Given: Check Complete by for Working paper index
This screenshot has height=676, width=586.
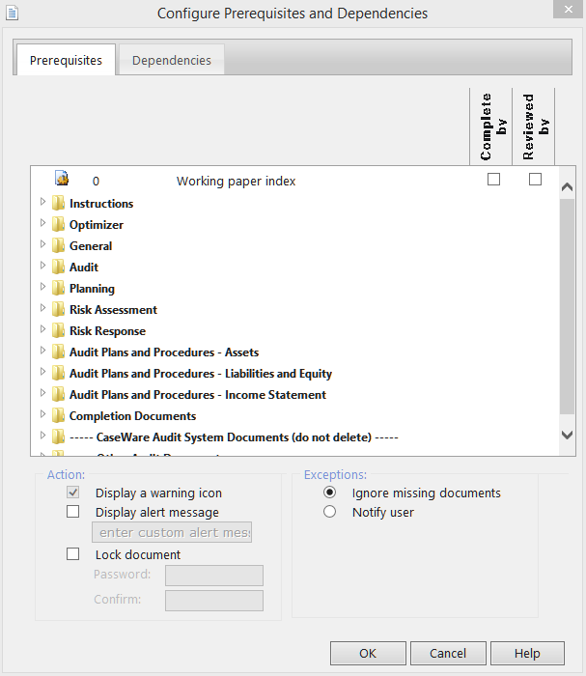Looking at the screenshot, I should point(493,179).
